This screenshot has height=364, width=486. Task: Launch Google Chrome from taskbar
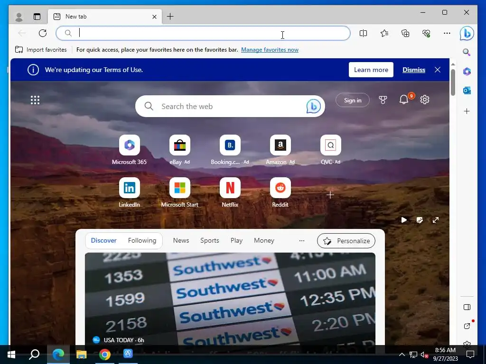tap(105, 355)
